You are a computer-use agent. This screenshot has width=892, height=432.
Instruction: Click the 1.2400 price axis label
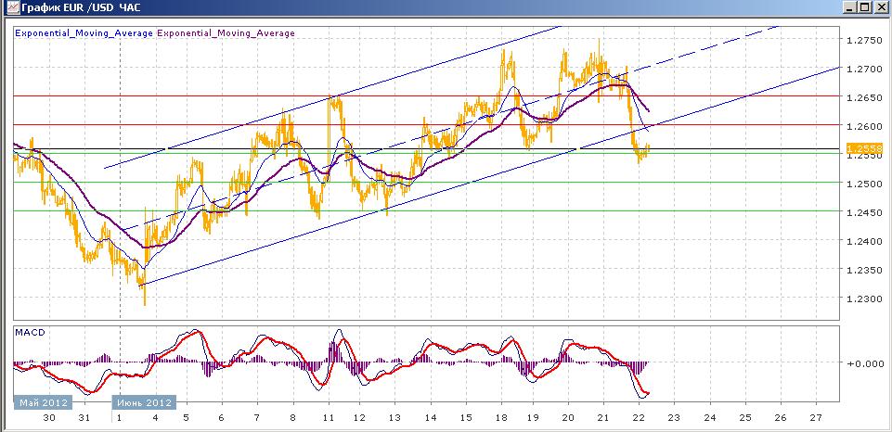865,240
